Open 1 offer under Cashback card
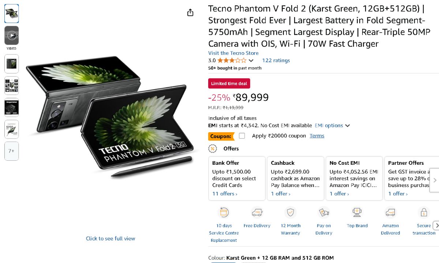The width and height of the screenshot is (439, 263). (281, 194)
